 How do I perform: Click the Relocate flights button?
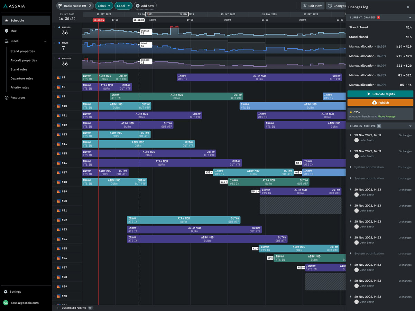click(x=380, y=94)
